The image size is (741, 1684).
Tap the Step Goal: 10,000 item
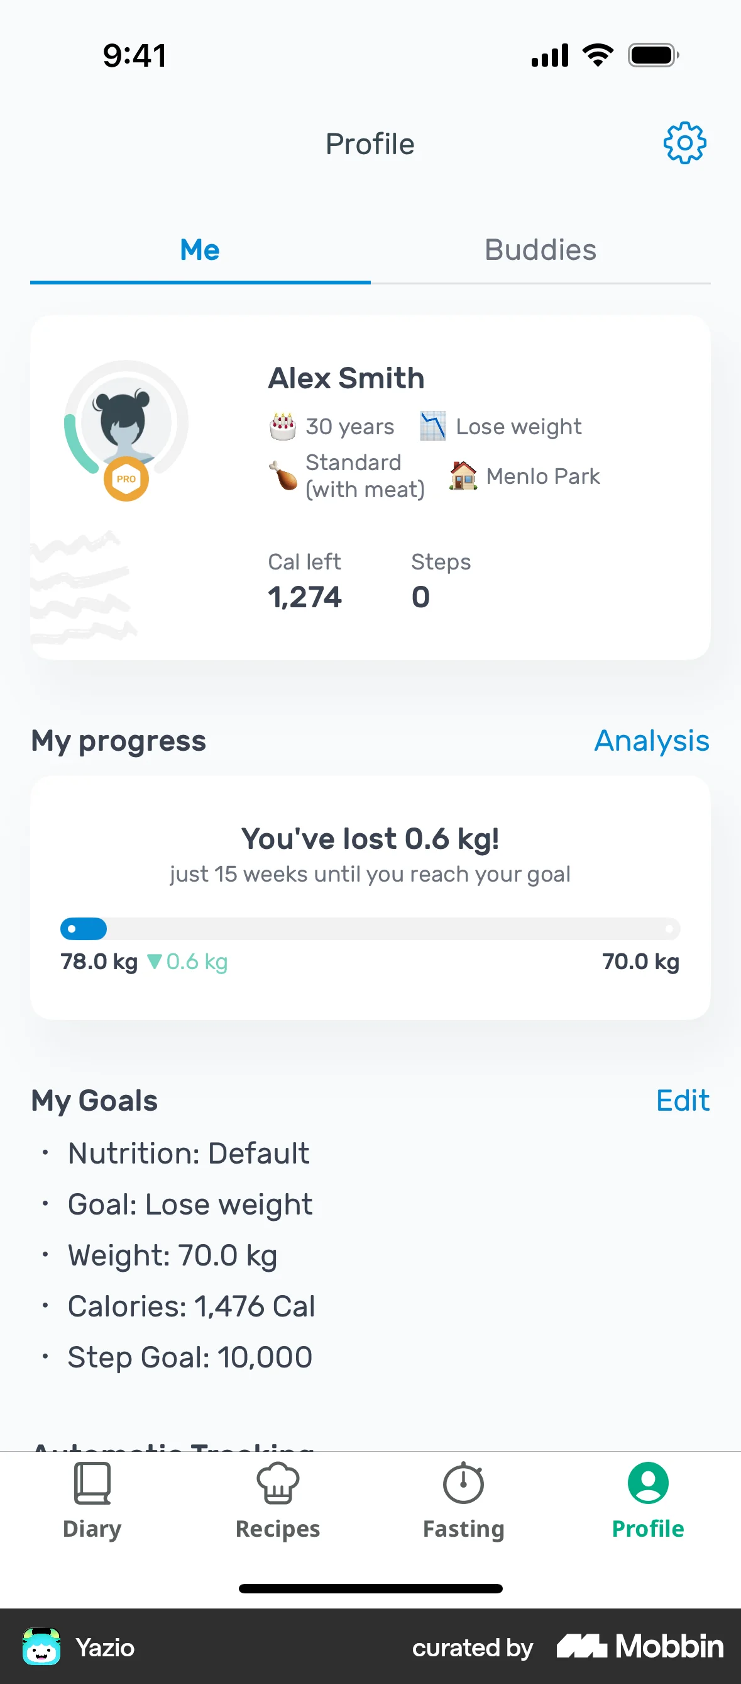[190, 1357]
